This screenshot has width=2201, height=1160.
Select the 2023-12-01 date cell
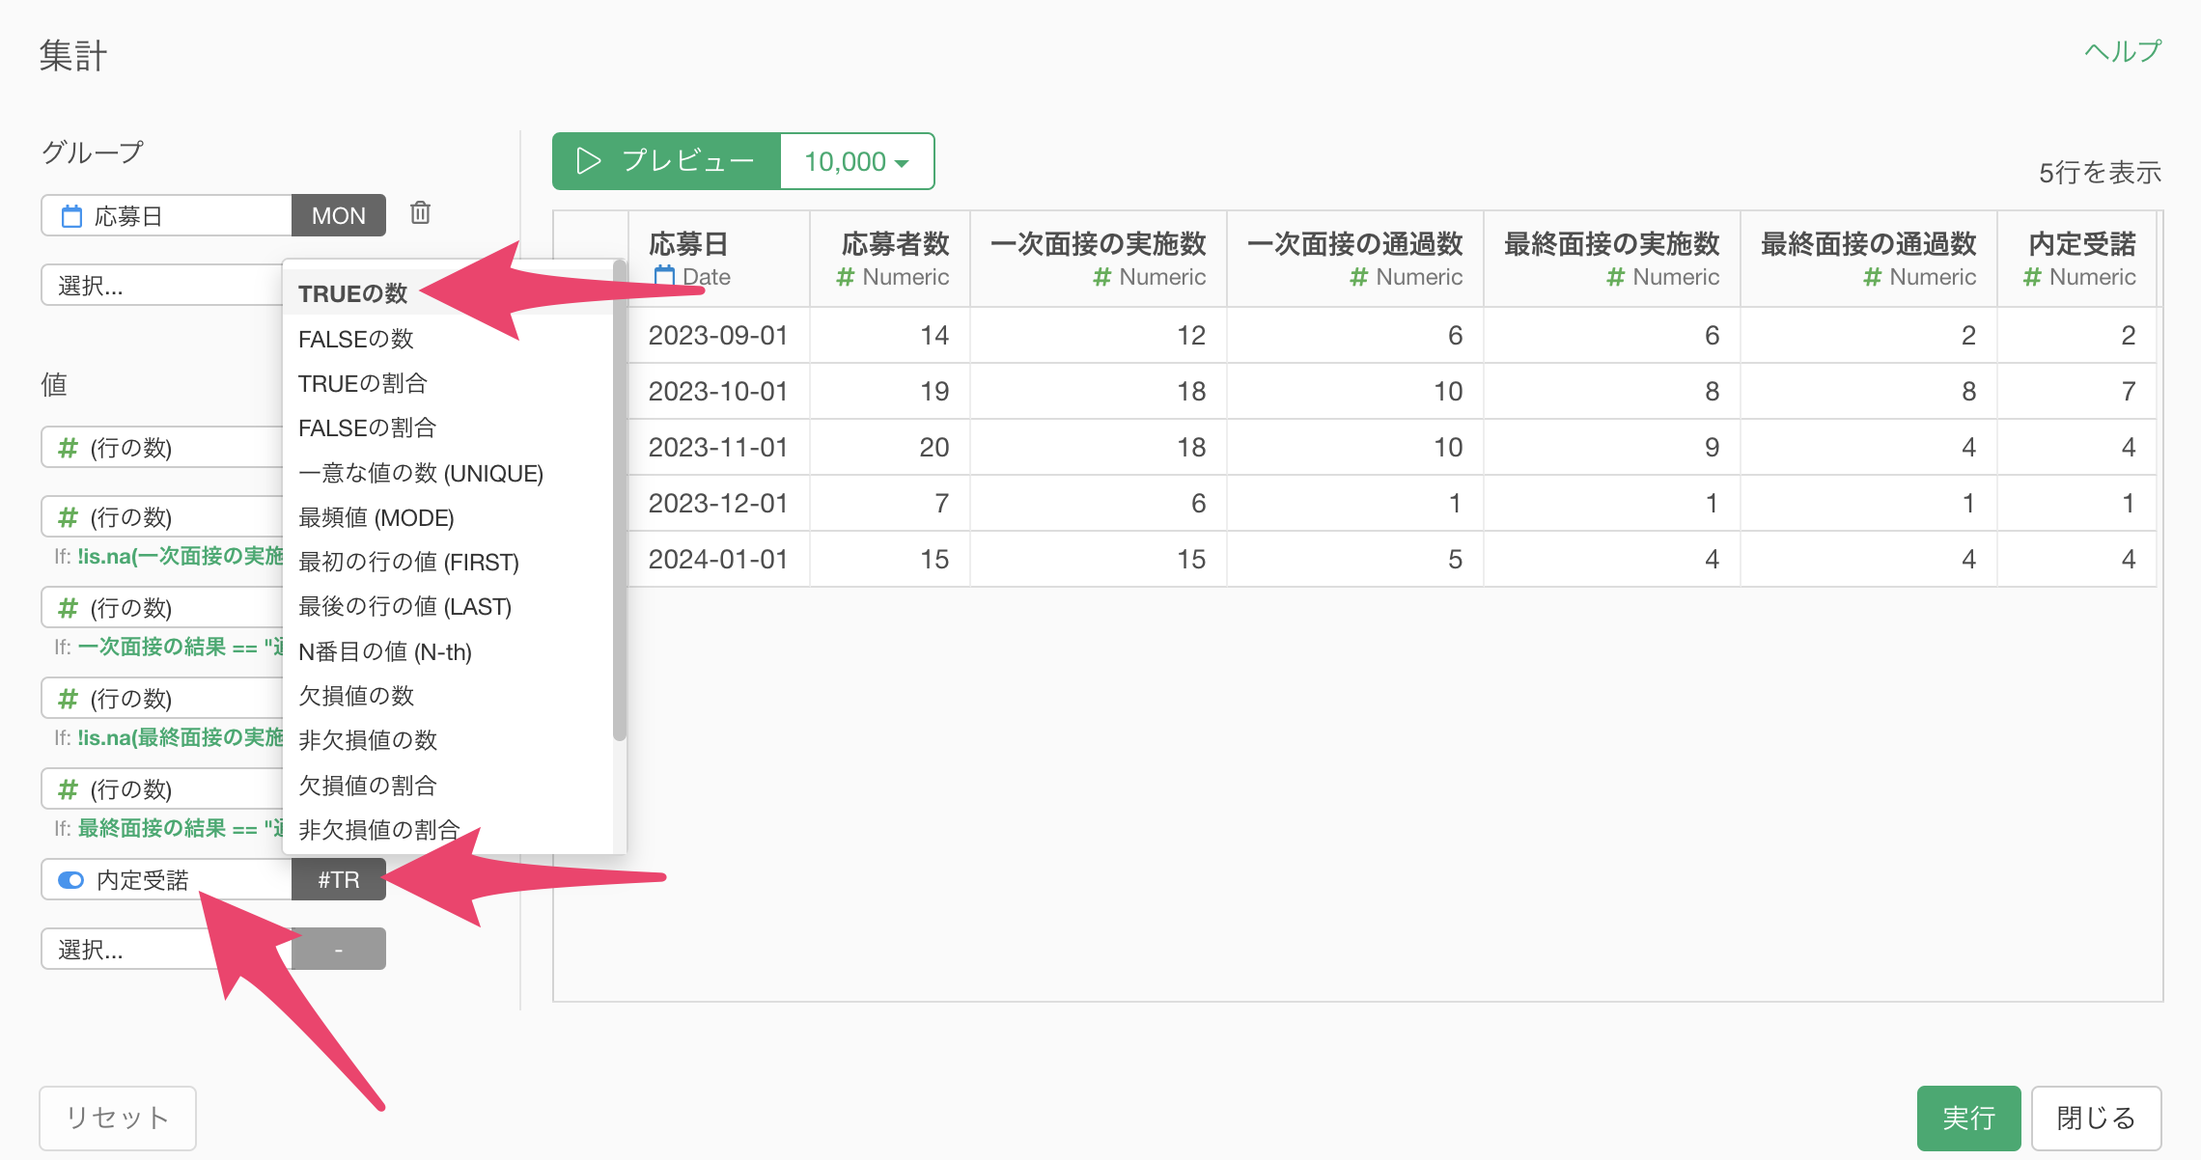tap(718, 504)
